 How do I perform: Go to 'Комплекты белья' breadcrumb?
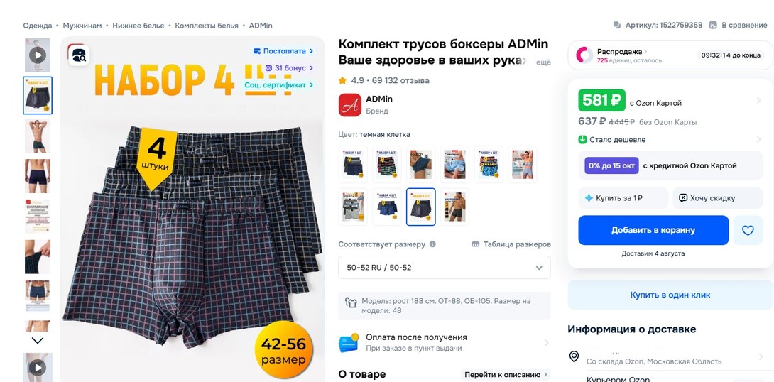207,25
